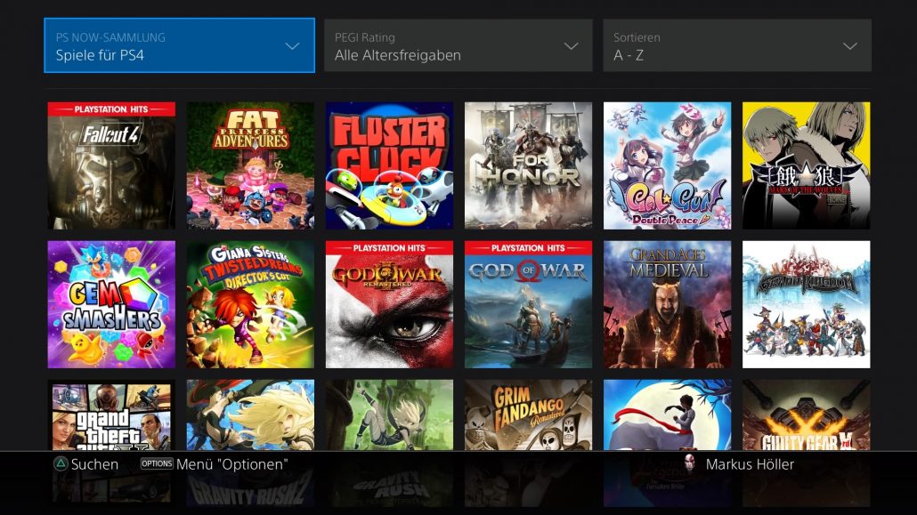Open the Gravity Rush 2 cover
The width and height of the screenshot is (917, 515).
pyautogui.click(x=250, y=415)
